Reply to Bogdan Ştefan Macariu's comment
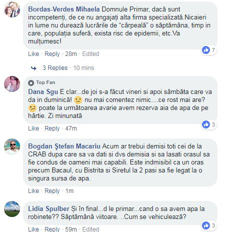The height and width of the screenshot is (232, 229). pyautogui.click(x=52, y=191)
